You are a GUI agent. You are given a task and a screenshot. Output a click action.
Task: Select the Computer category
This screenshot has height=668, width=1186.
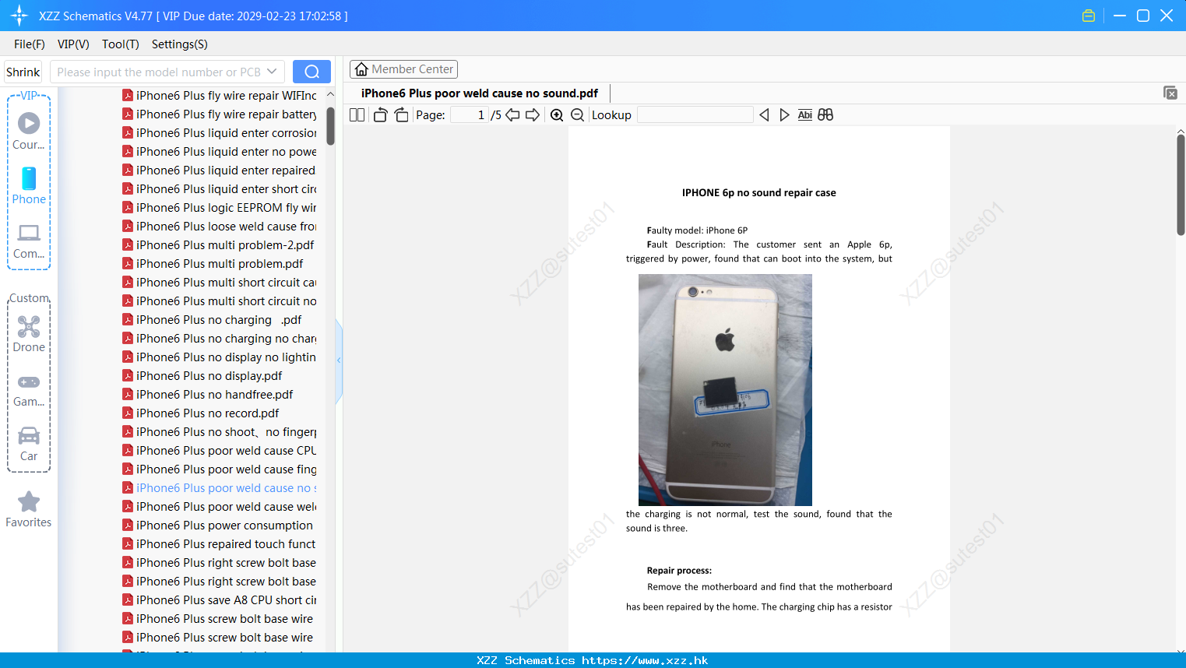pos(29,241)
